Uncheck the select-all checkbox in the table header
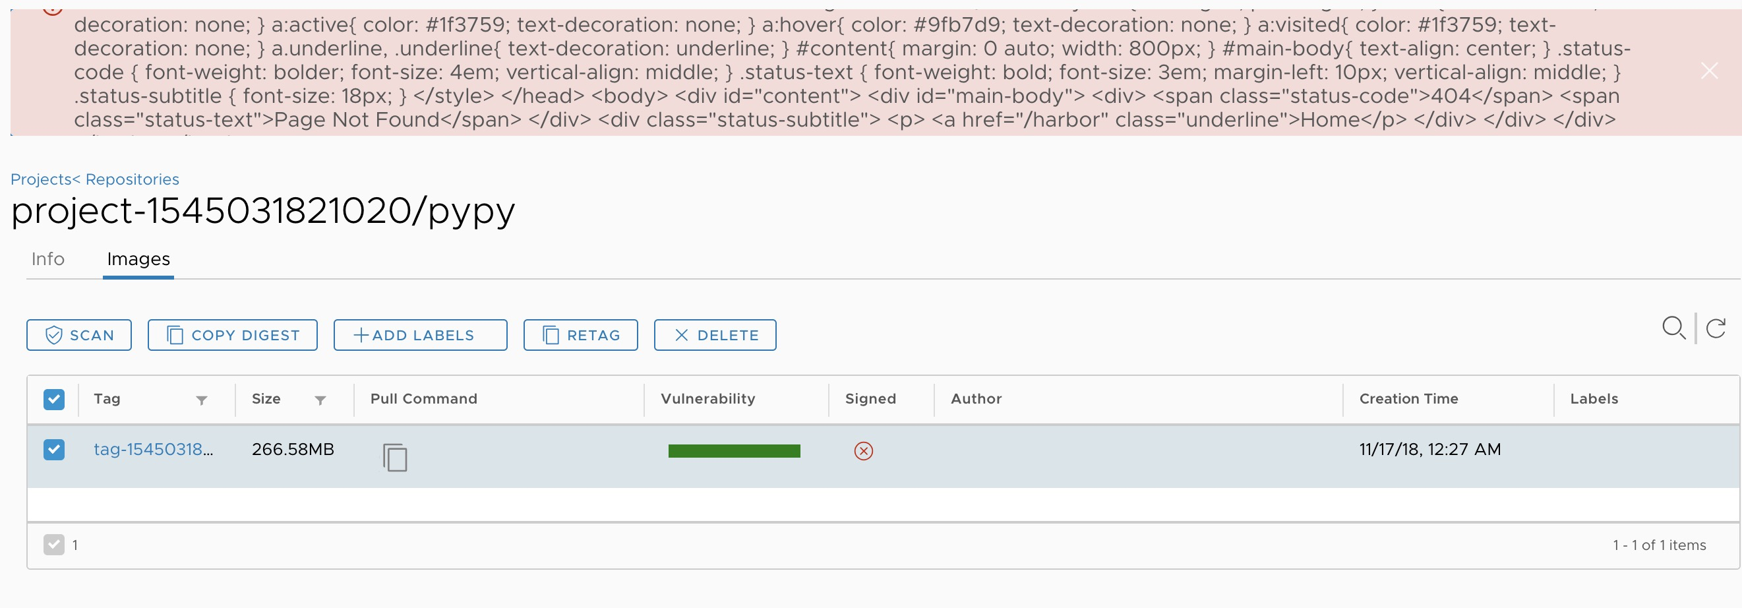This screenshot has height=608, width=1742. pyautogui.click(x=54, y=399)
